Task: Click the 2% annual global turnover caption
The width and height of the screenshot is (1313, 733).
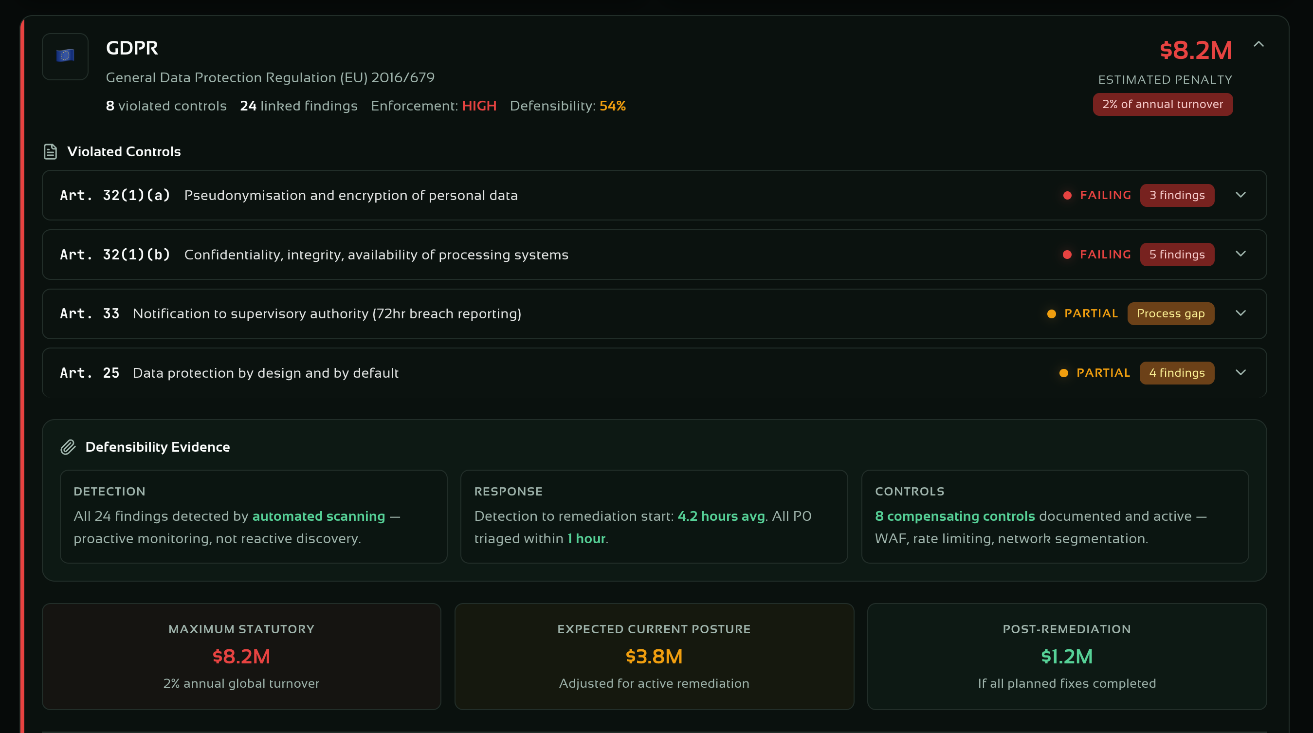Action: pos(241,683)
